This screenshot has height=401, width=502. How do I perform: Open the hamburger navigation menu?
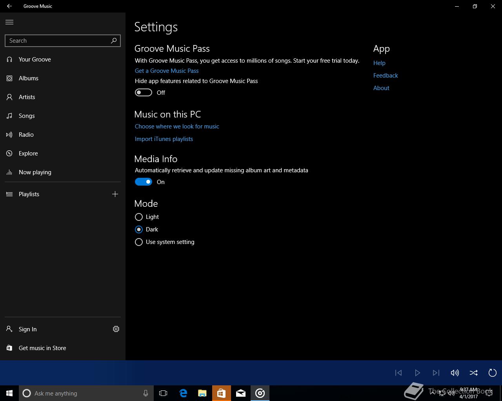pyautogui.click(x=9, y=22)
